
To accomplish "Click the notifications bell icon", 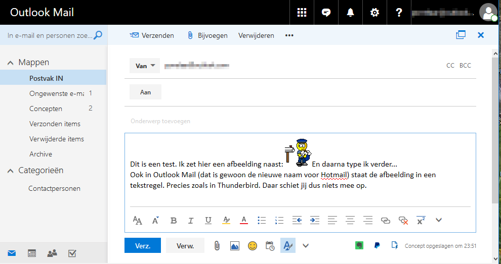I will [350, 13].
